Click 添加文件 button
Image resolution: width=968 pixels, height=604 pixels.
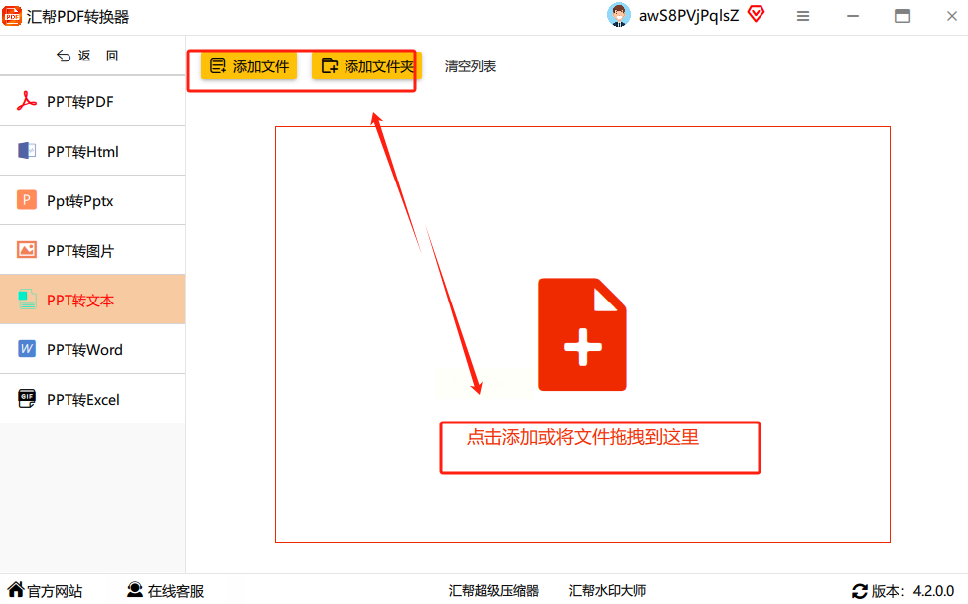coord(249,66)
